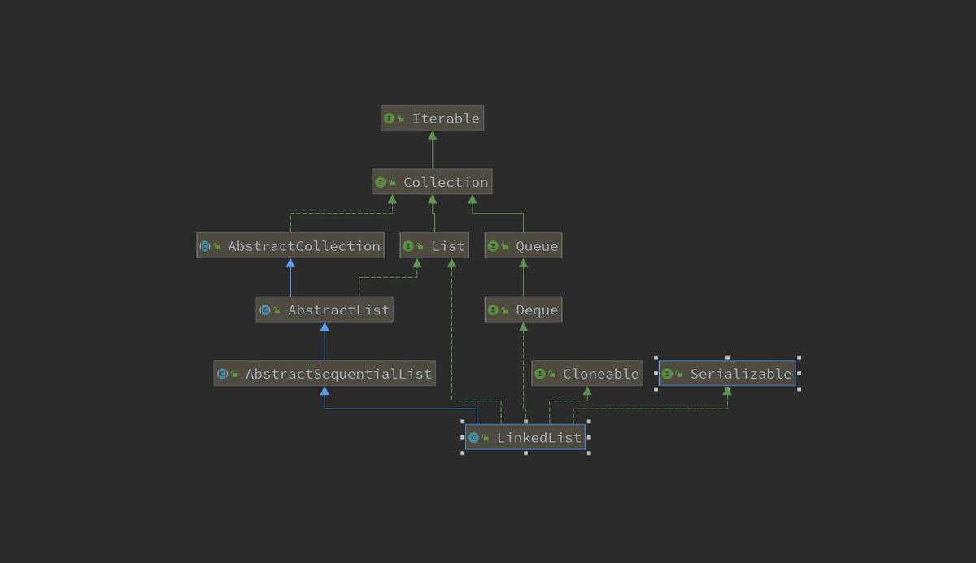Click the abstract class icon on AbstractSequentialList

point(222,375)
